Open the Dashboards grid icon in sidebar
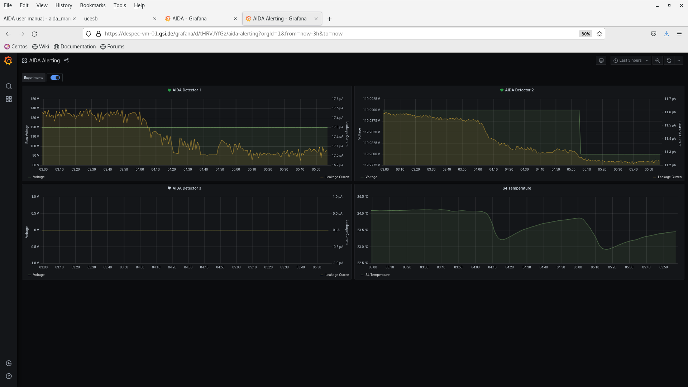688x387 pixels. click(9, 99)
